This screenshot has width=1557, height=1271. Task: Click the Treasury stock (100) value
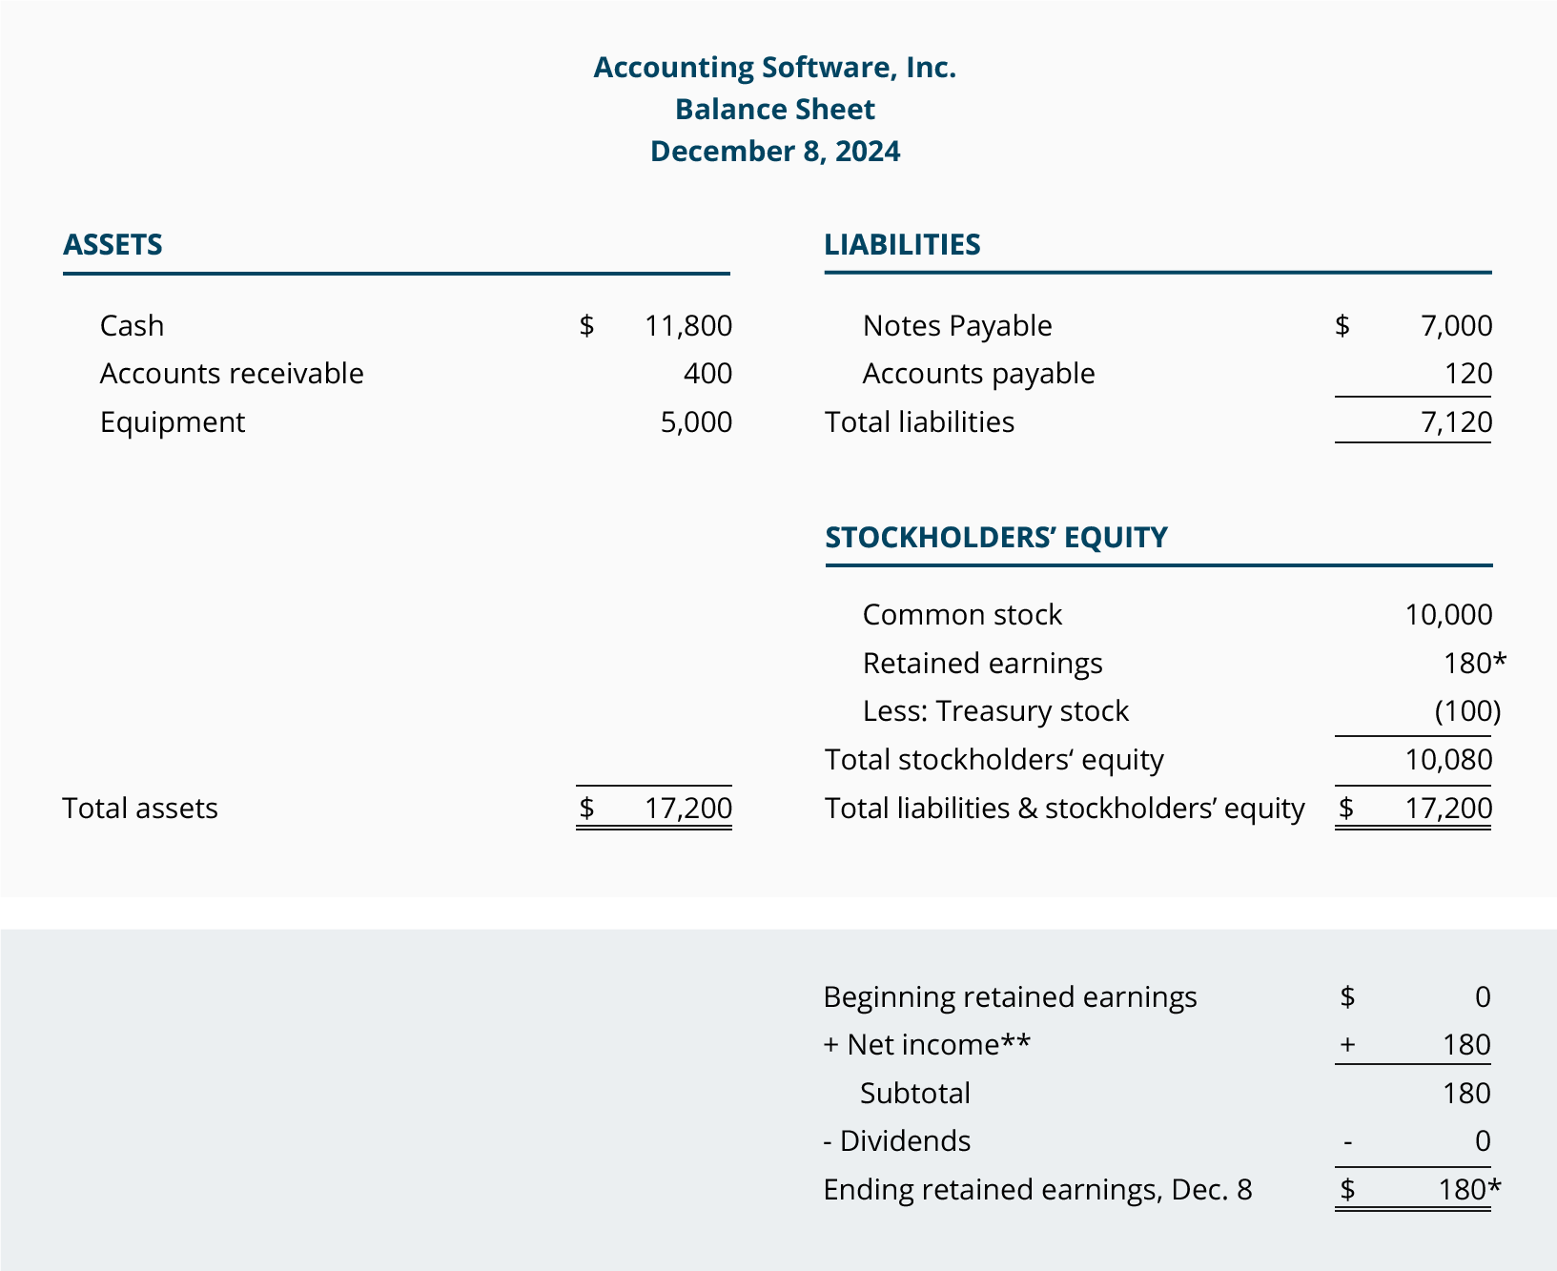pyautogui.click(x=1467, y=711)
